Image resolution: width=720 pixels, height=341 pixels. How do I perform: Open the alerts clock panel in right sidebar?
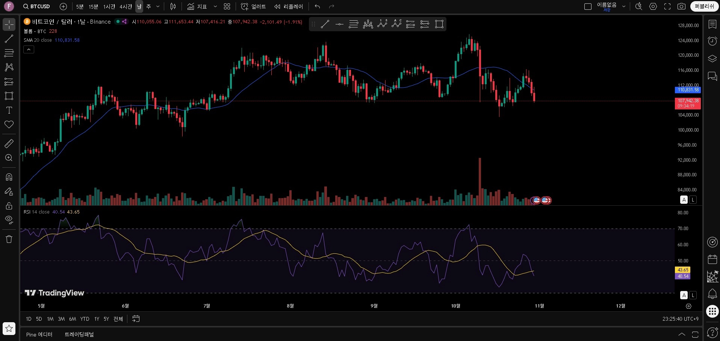(x=711, y=41)
